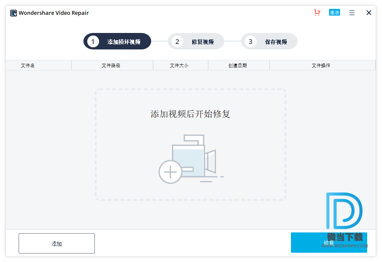
Task: Open the shopping cart purchase icon
Action: pos(317,12)
